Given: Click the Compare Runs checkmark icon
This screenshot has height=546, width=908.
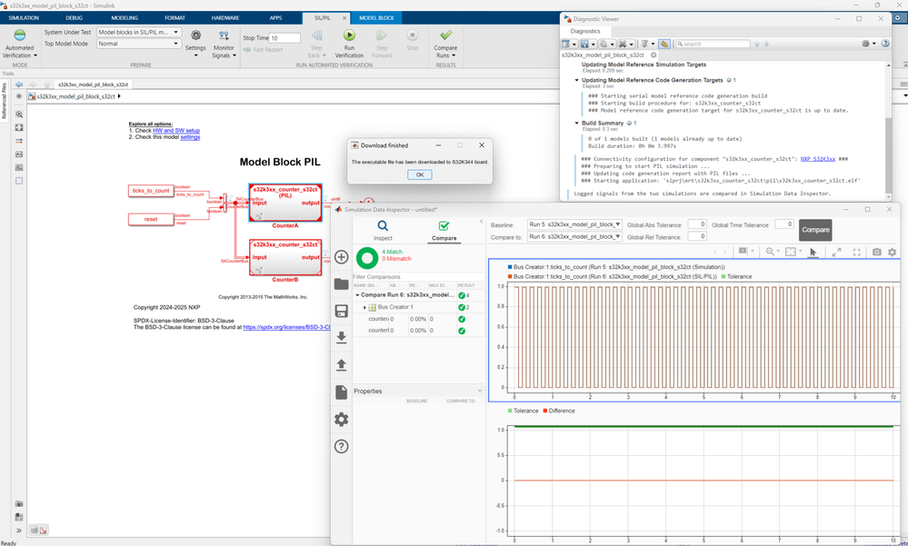Looking at the screenshot, I should 445,36.
